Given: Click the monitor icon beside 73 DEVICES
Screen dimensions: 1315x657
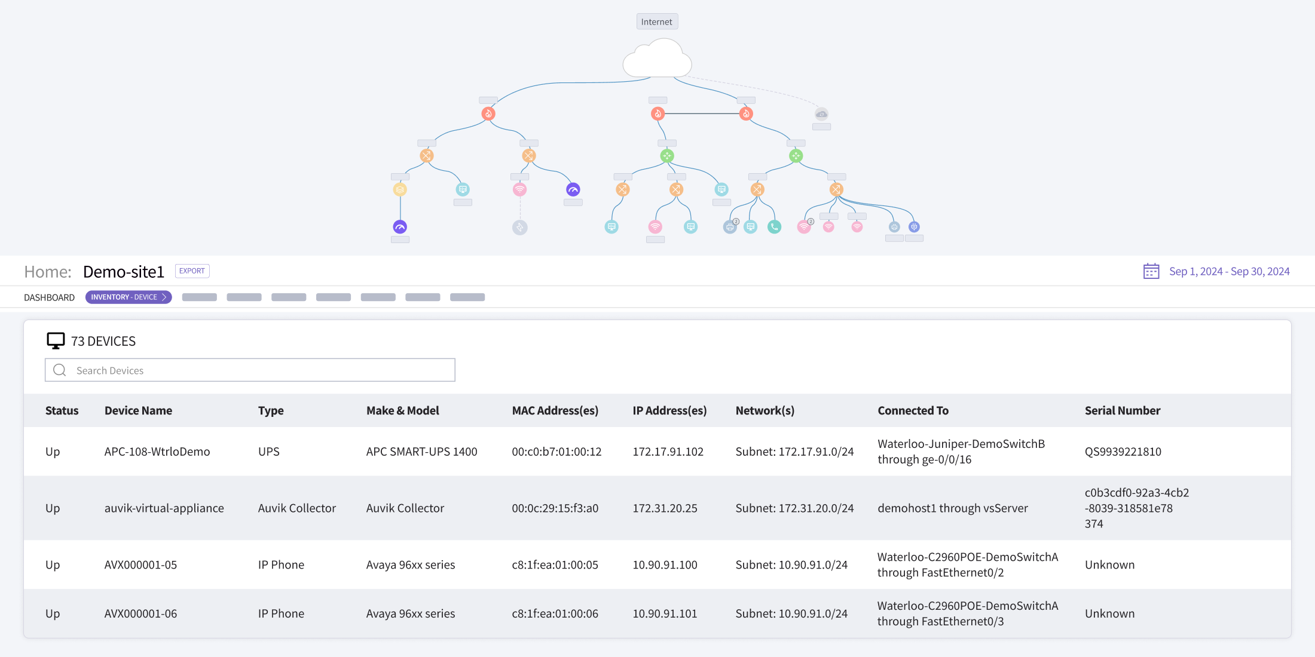Looking at the screenshot, I should pos(56,341).
